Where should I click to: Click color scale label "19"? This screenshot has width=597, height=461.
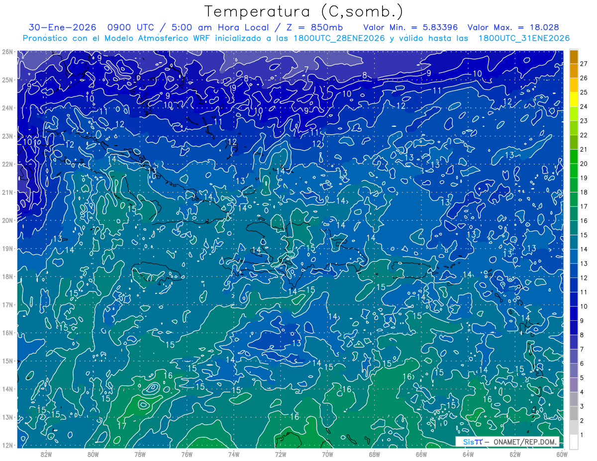pos(584,178)
